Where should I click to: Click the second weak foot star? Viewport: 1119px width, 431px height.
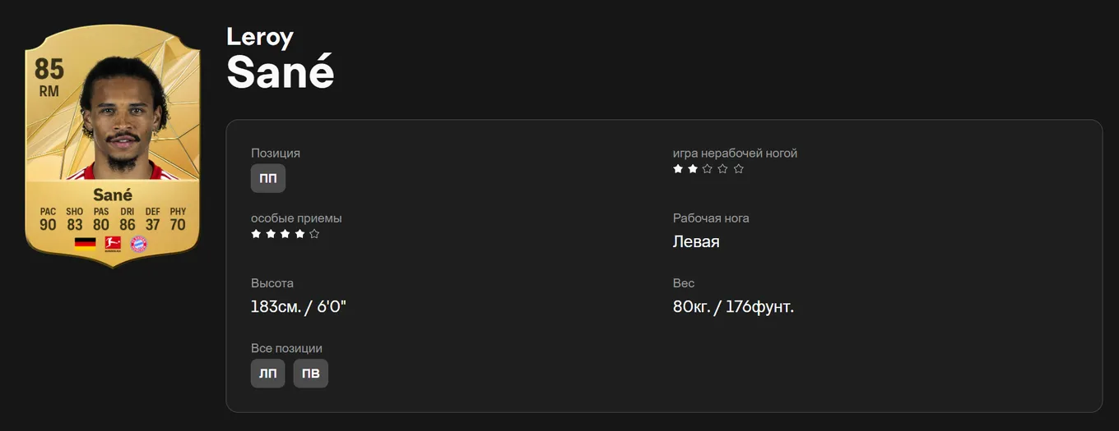pos(693,168)
